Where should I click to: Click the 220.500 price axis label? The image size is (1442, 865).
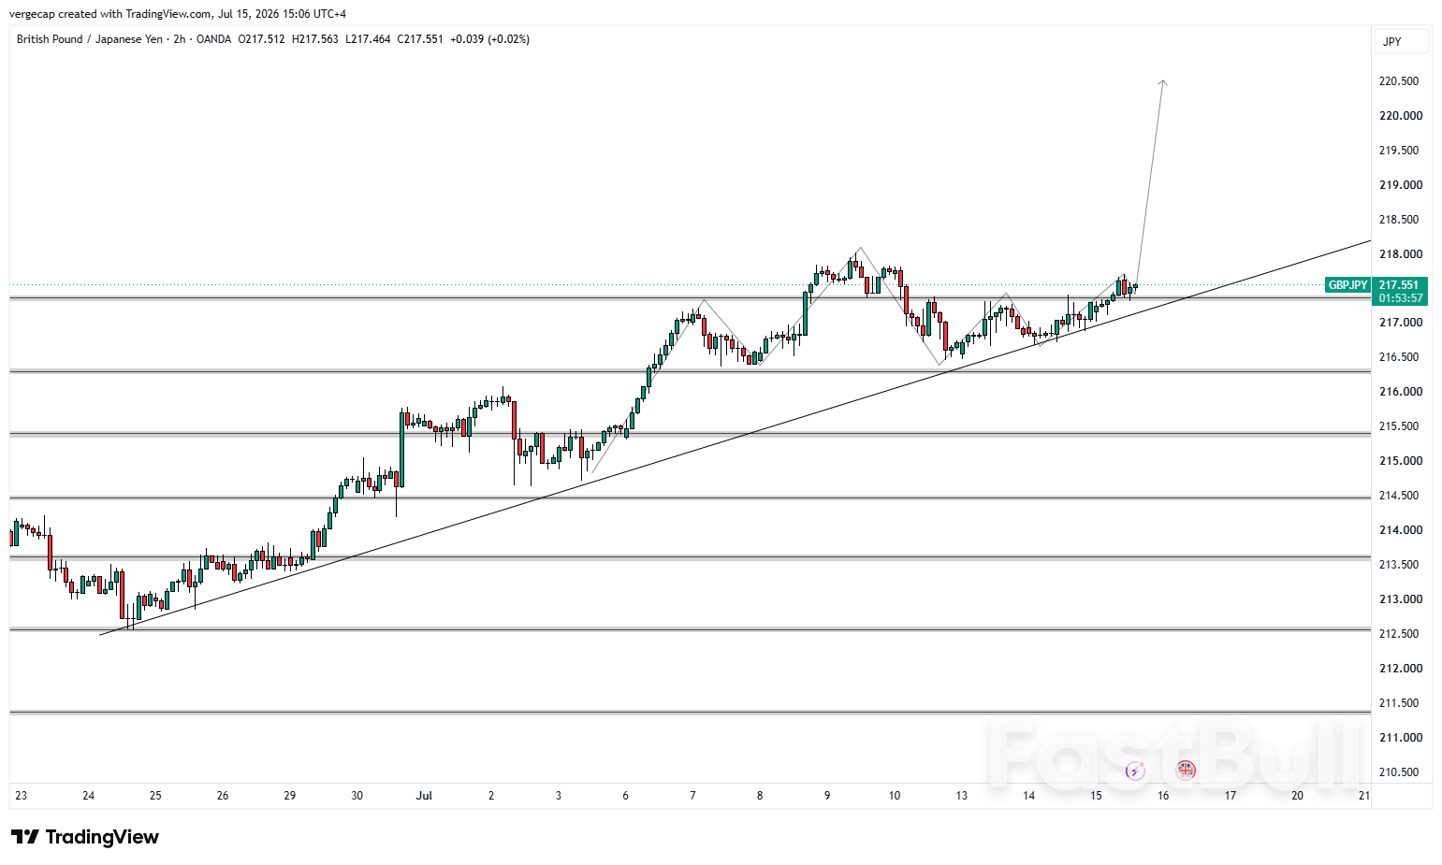pos(1399,81)
